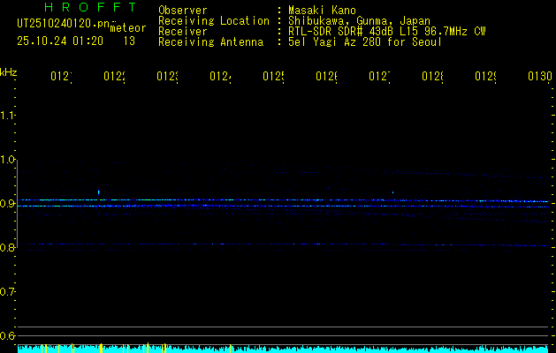Select the RTL-SDR SDR# 43dB receiver text
Screen dimensions: 556x353
click(x=387, y=32)
